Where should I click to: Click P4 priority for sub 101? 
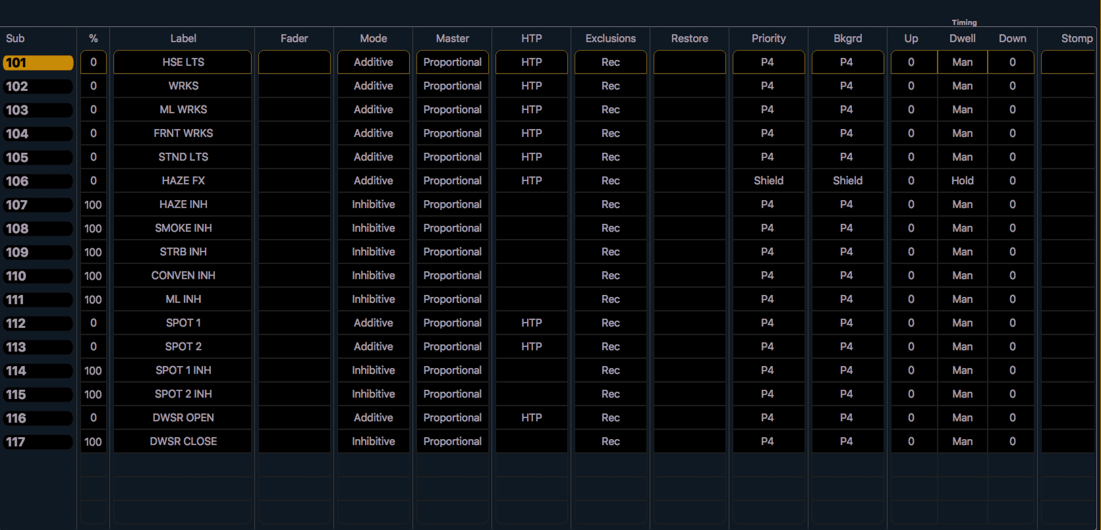click(x=769, y=62)
